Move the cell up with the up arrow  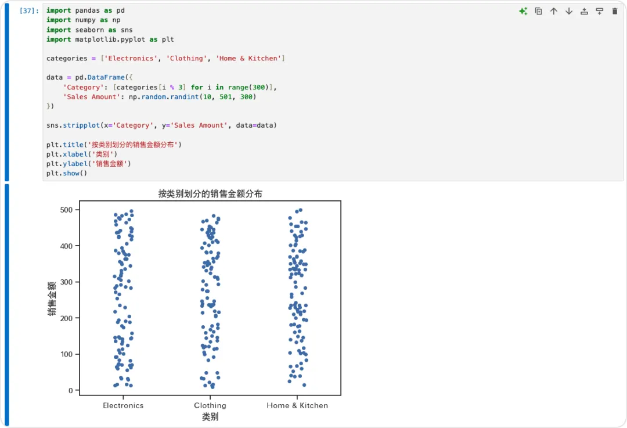554,11
